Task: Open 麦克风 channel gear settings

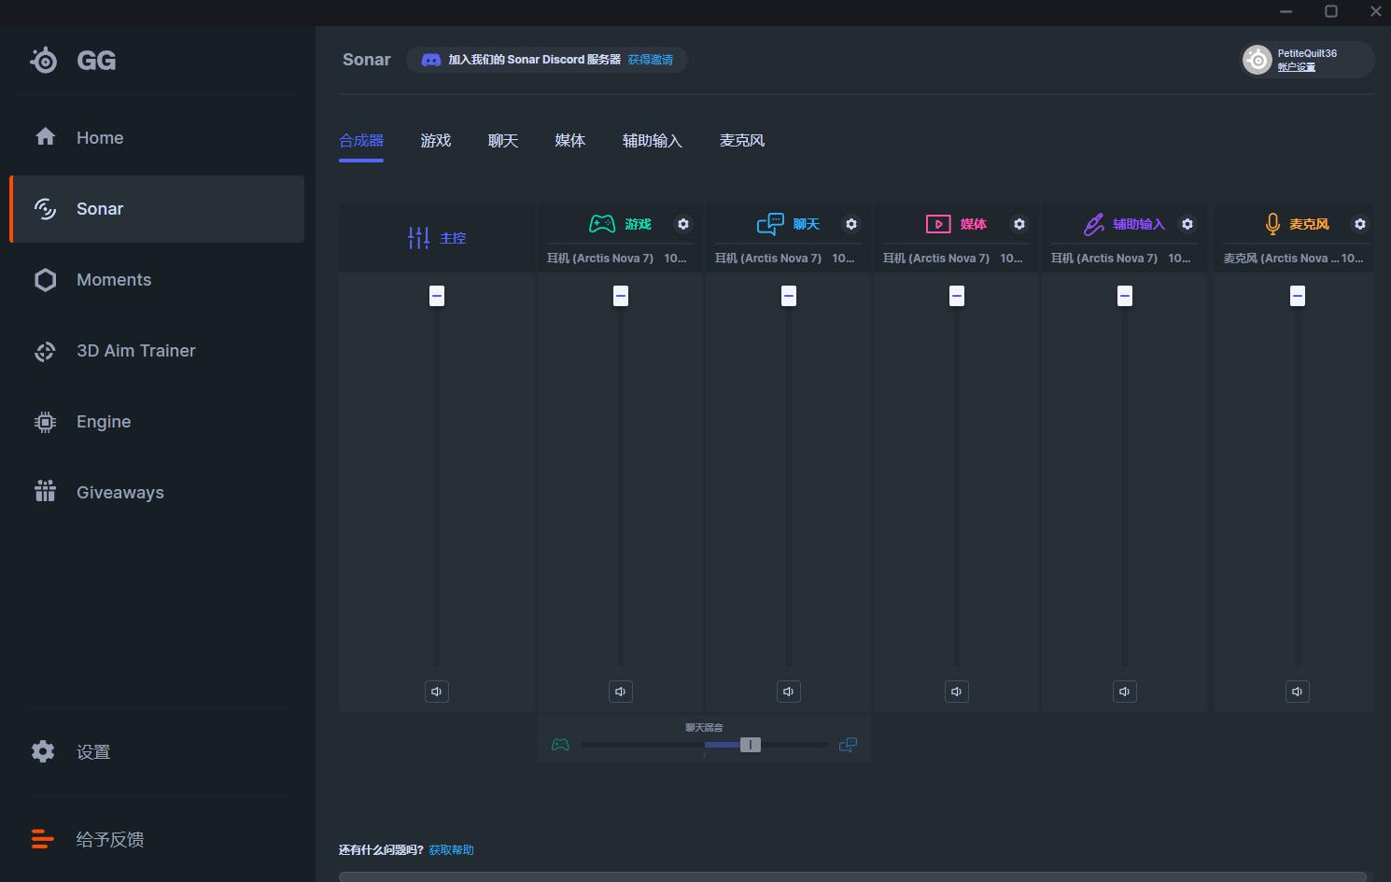Action: pyautogui.click(x=1360, y=224)
